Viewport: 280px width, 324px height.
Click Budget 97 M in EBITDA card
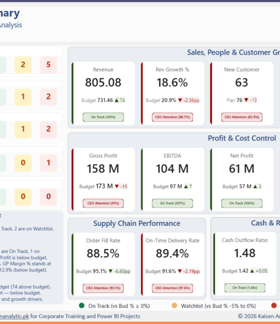tap(168, 187)
